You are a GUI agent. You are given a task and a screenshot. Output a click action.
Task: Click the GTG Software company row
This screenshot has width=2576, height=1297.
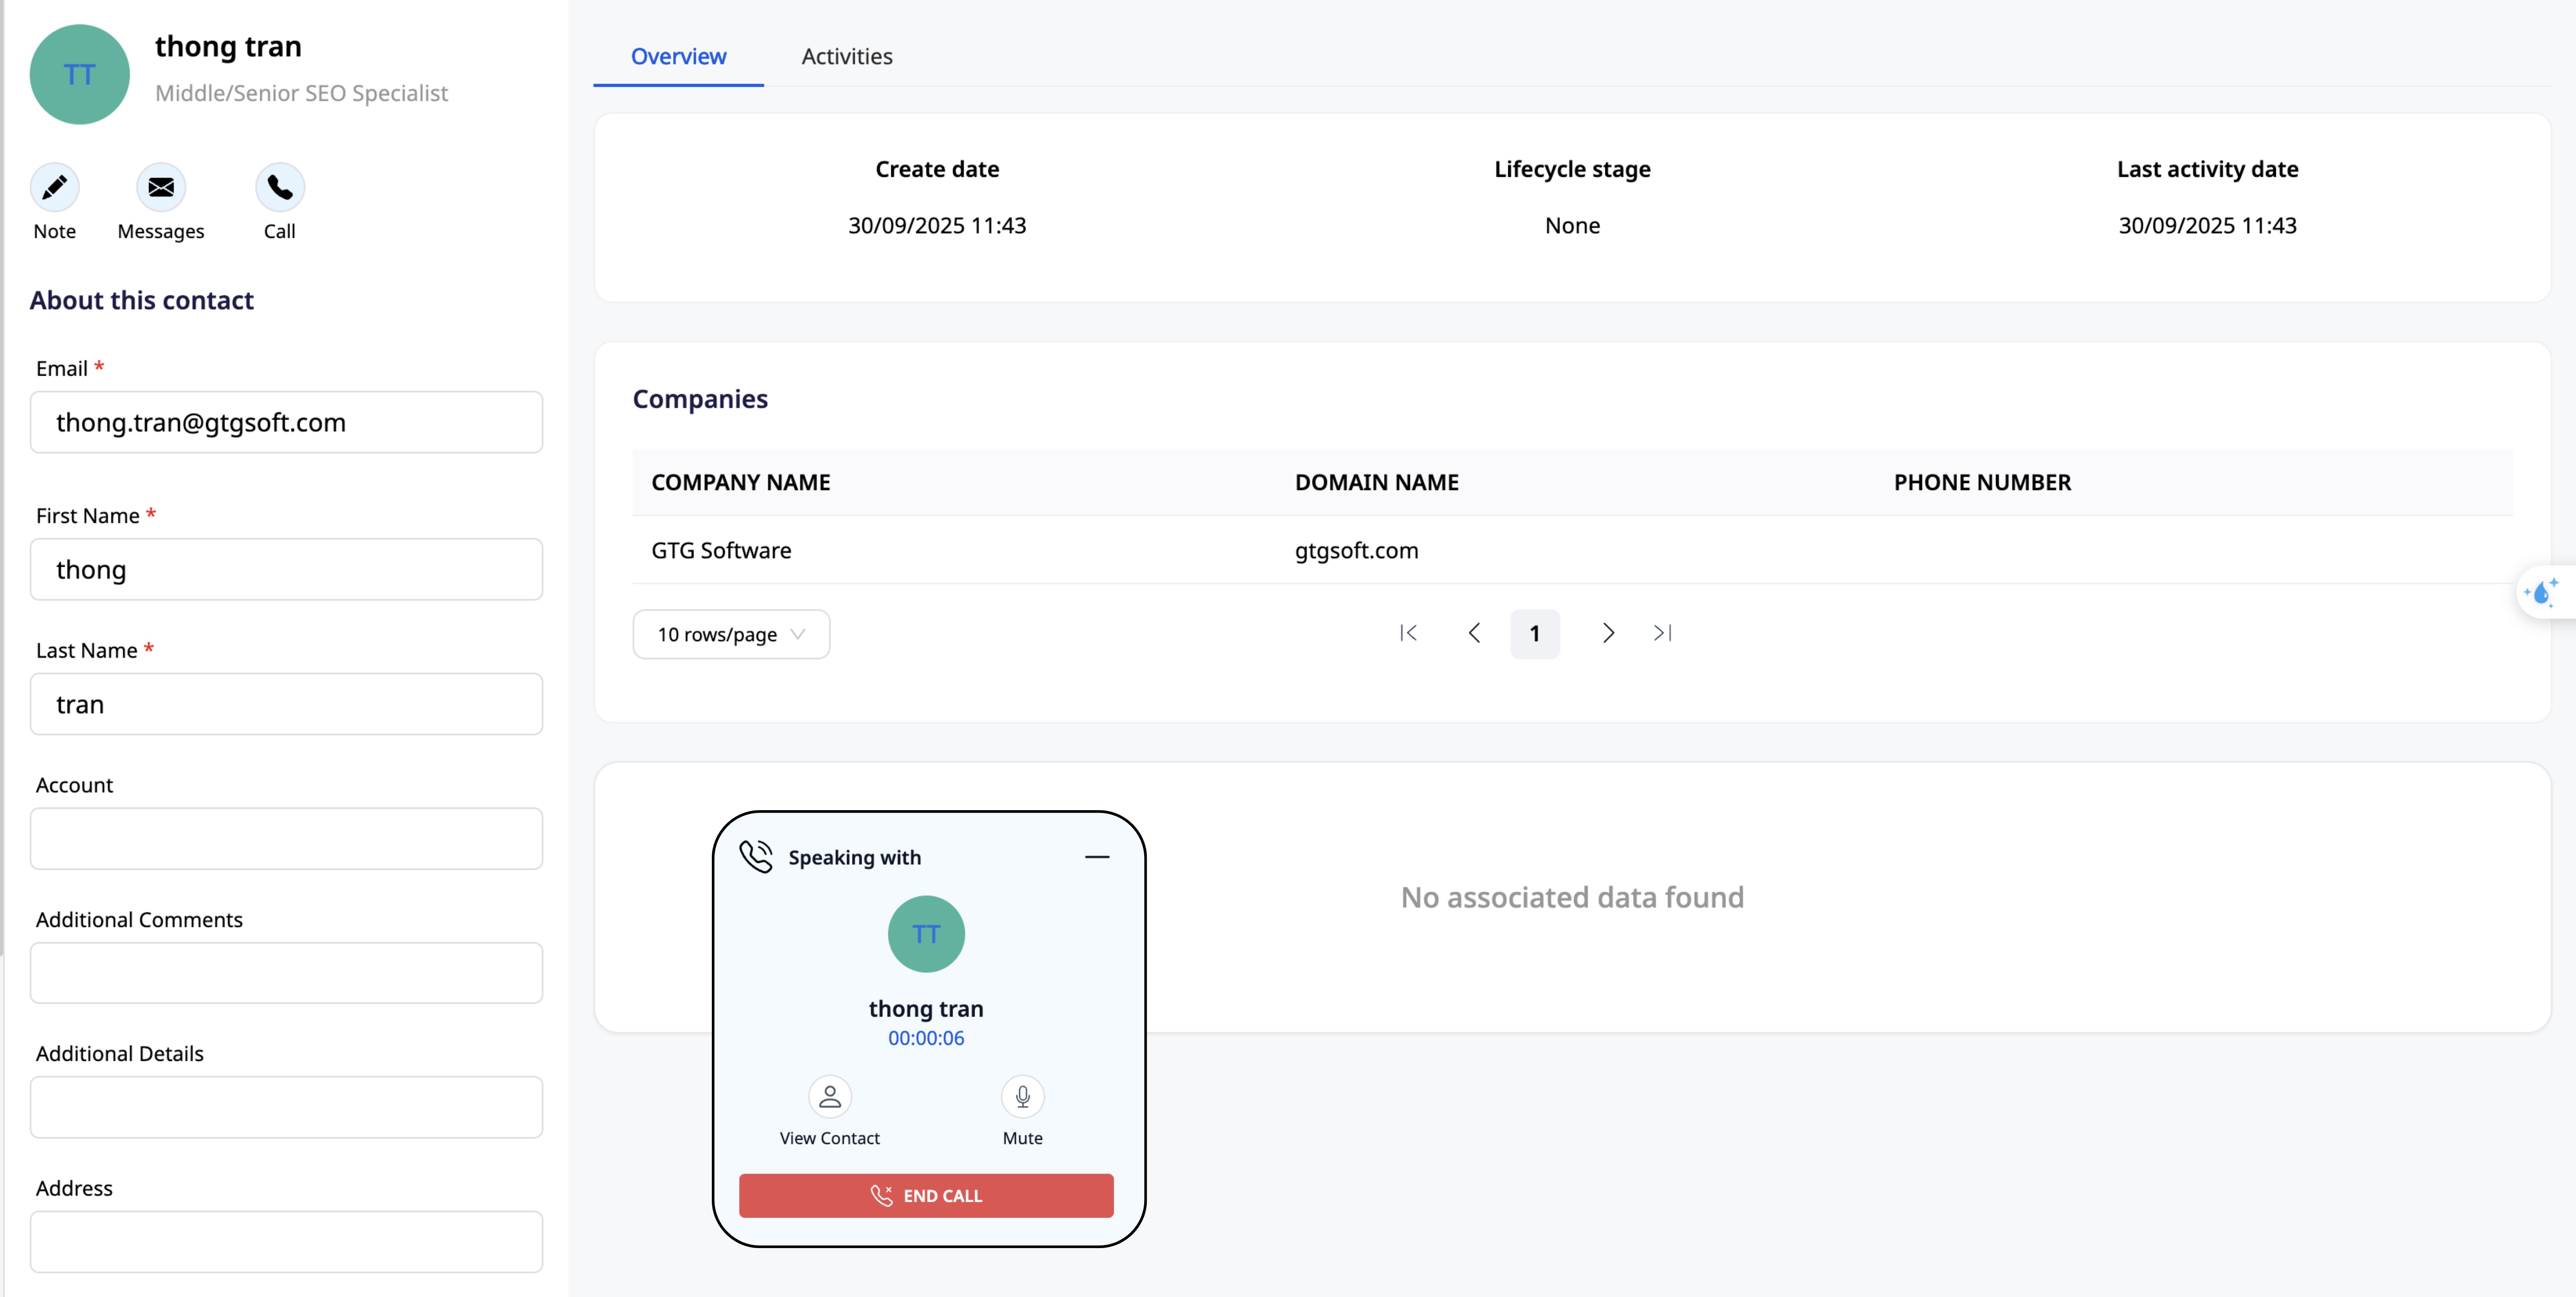pos(721,550)
